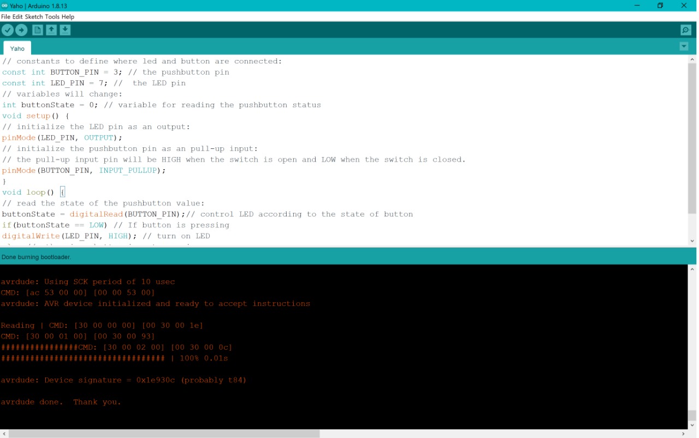Open the Serial Monitor magnifier icon
Image resolution: width=699 pixels, height=438 pixels.
tap(686, 30)
